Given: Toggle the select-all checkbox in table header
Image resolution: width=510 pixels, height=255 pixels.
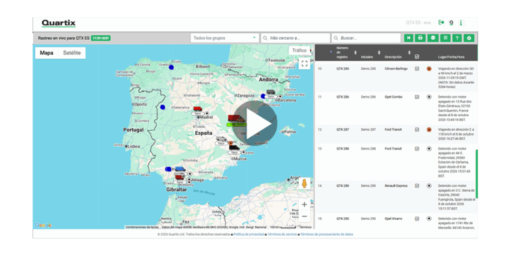Looking at the screenshot, I should pos(417,56).
